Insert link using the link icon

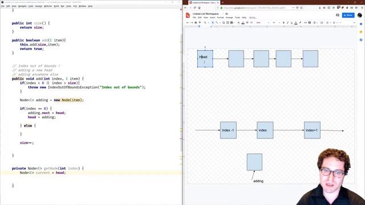pos(306,23)
